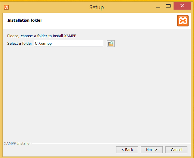
Task: Click 'Please, choose a folder to install XAMPP' text
Action: 42,36
